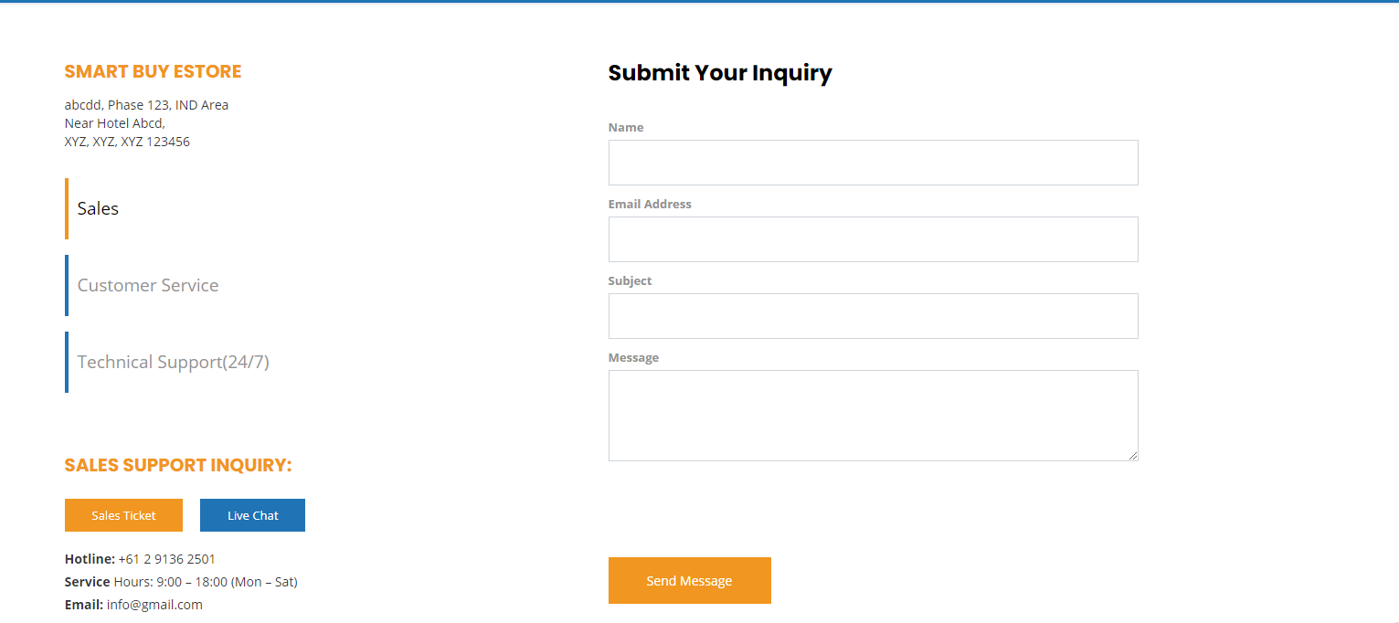This screenshot has height=623, width=1399.
Task: Click the Email Address label
Action: click(650, 205)
